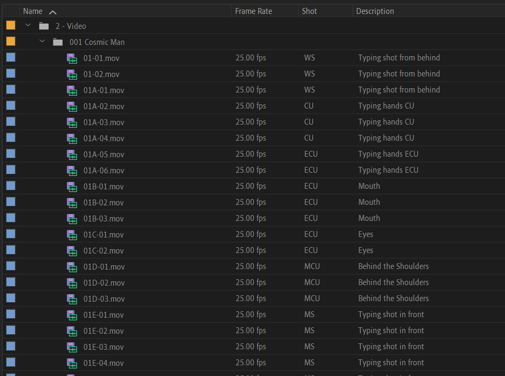Select the 01C-01.mov file name

(103, 235)
